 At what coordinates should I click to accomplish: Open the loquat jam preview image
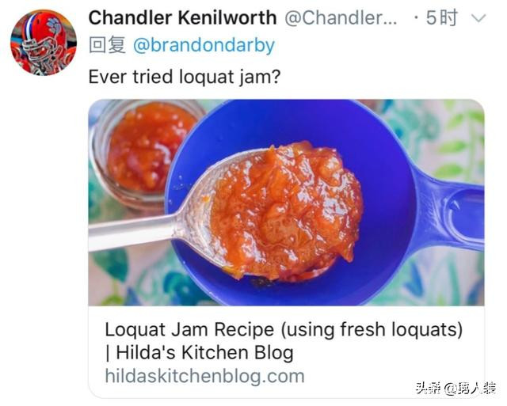click(x=287, y=203)
